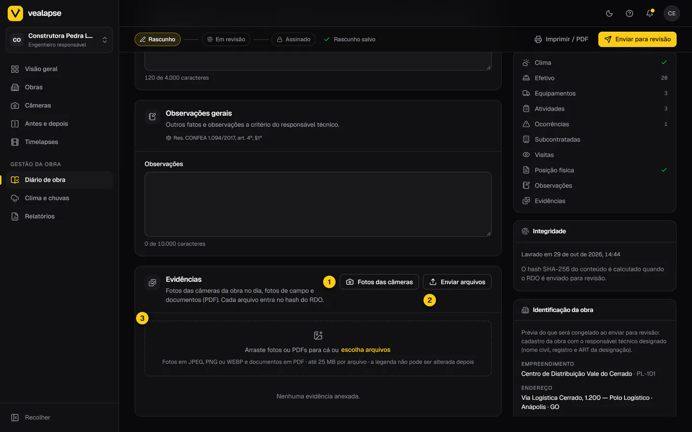Select the Em revisão status step

[226, 39]
